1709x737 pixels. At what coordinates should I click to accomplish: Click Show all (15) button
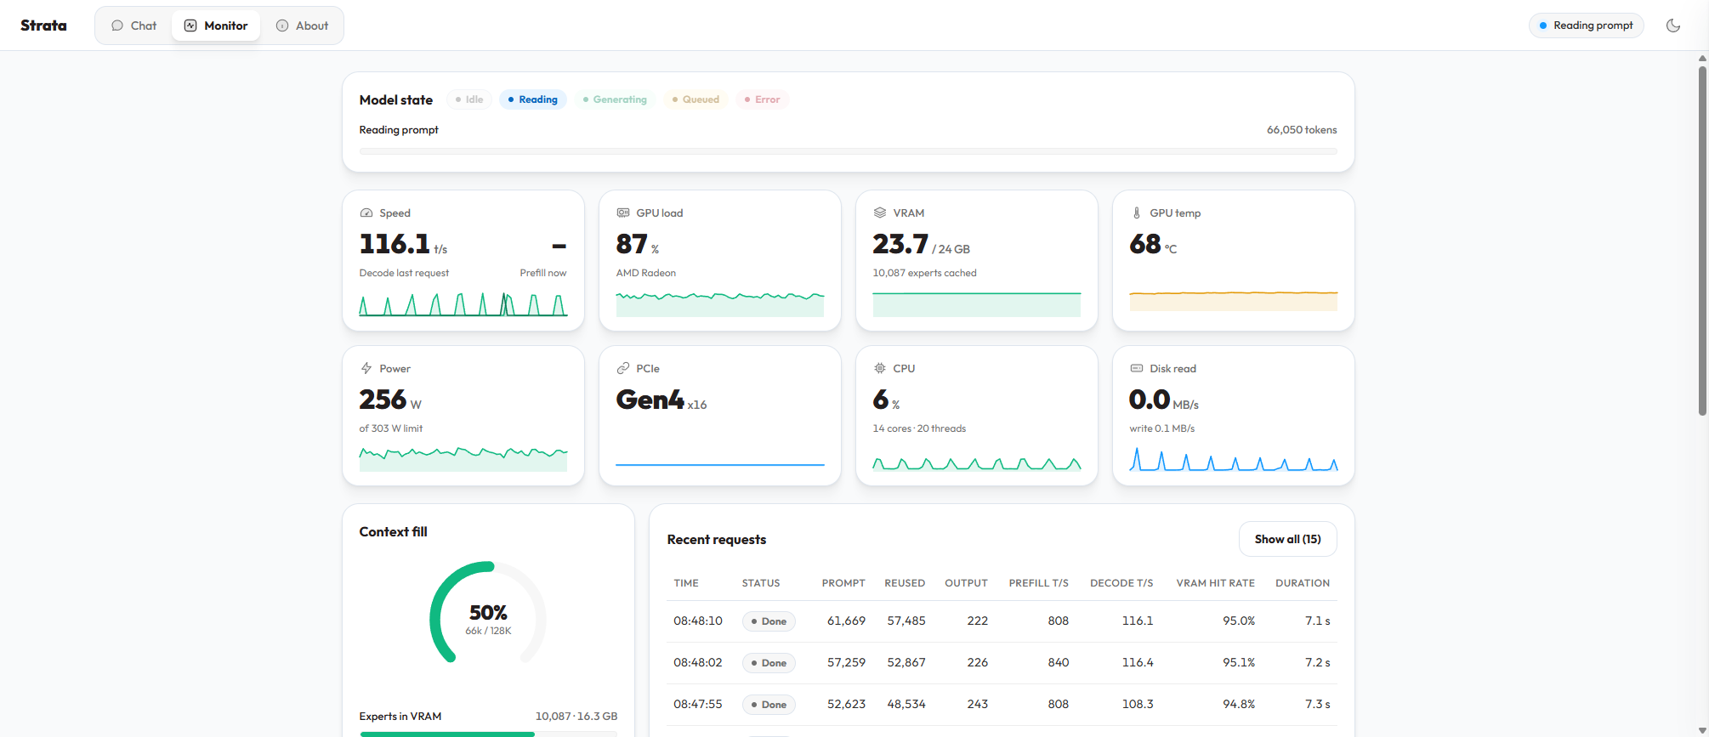pyautogui.click(x=1287, y=540)
